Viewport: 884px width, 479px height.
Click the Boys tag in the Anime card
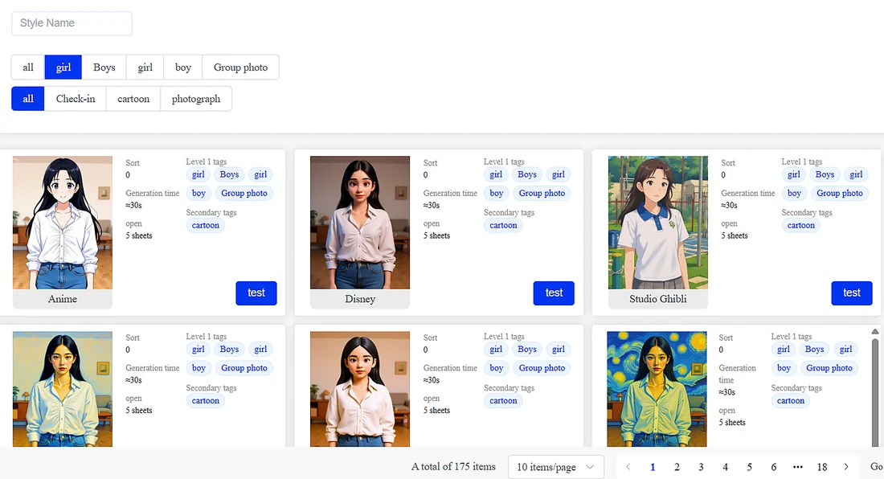click(x=230, y=174)
